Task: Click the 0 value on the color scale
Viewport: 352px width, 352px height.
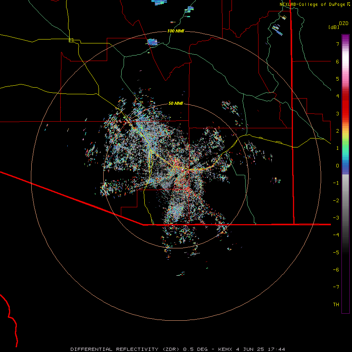Action: [338, 166]
